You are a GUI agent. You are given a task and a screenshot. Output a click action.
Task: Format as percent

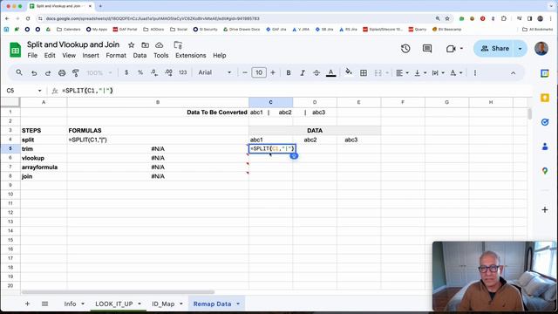140,72
